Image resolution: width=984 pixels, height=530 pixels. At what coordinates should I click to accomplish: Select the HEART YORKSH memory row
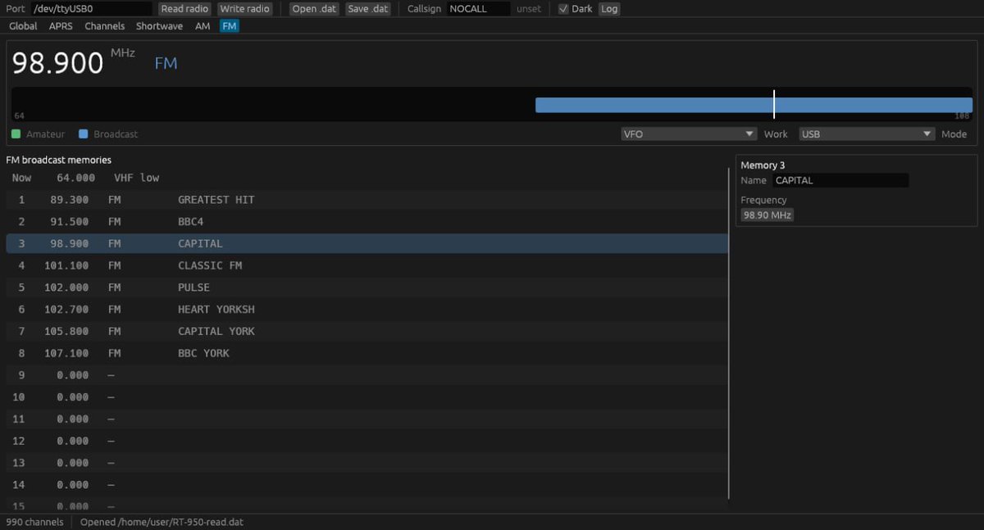(x=367, y=310)
